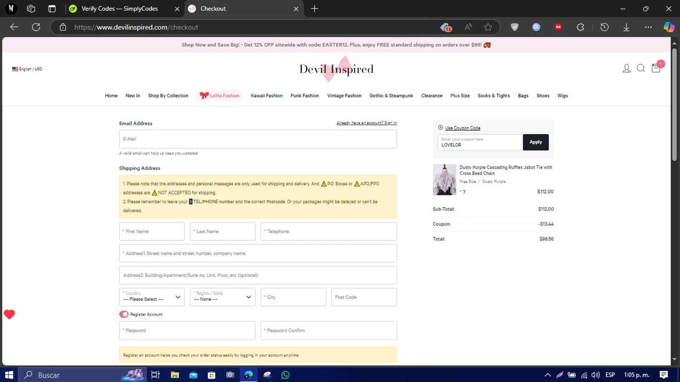Show hidden system tray icons
This screenshot has width=680, height=382.
(548, 375)
